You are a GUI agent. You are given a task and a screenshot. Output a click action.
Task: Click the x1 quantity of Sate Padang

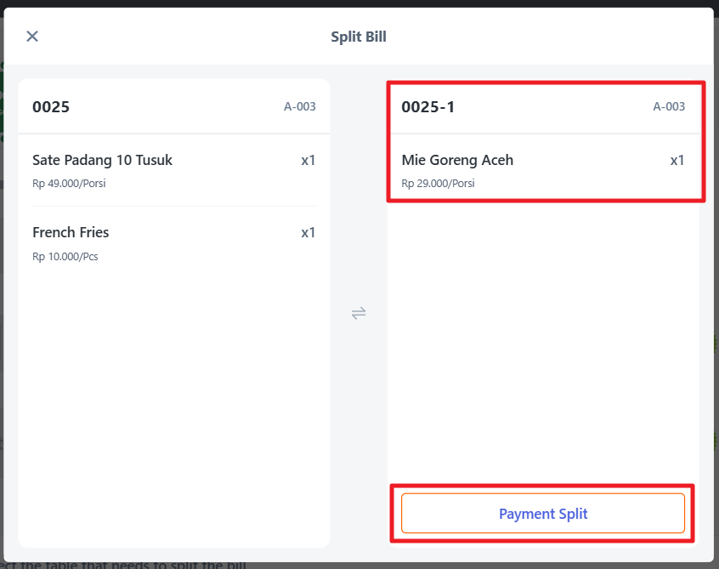click(308, 161)
